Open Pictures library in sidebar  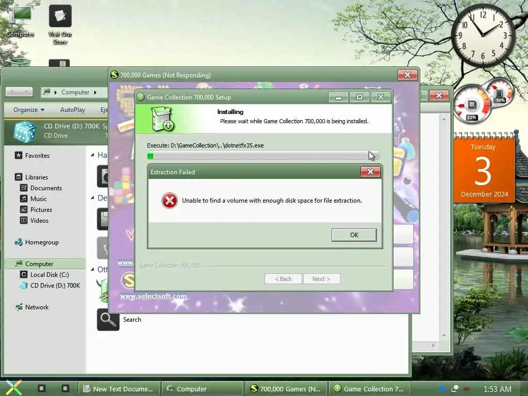point(41,209)
